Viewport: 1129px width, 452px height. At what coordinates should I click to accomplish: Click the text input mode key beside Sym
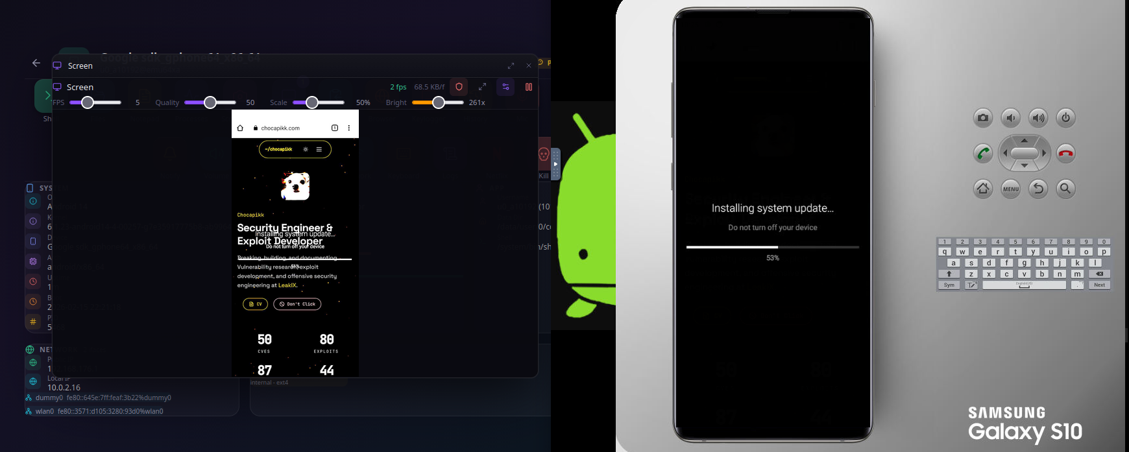[971, 285]
